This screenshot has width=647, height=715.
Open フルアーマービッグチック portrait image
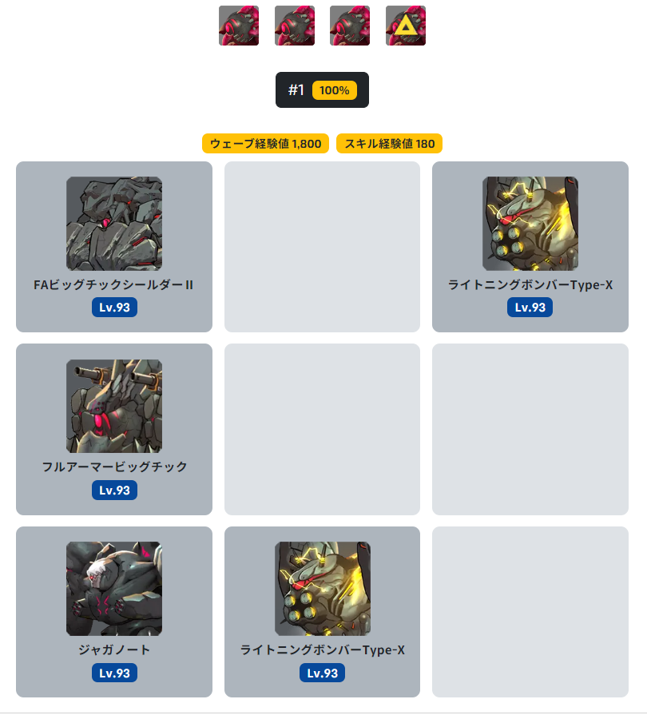point(114,406)
